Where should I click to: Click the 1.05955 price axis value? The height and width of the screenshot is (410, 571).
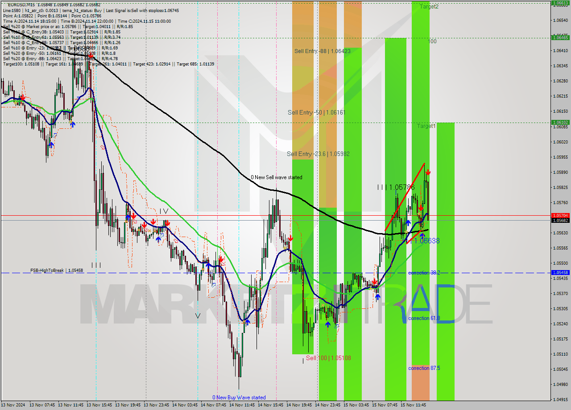[x=560, y=157]
